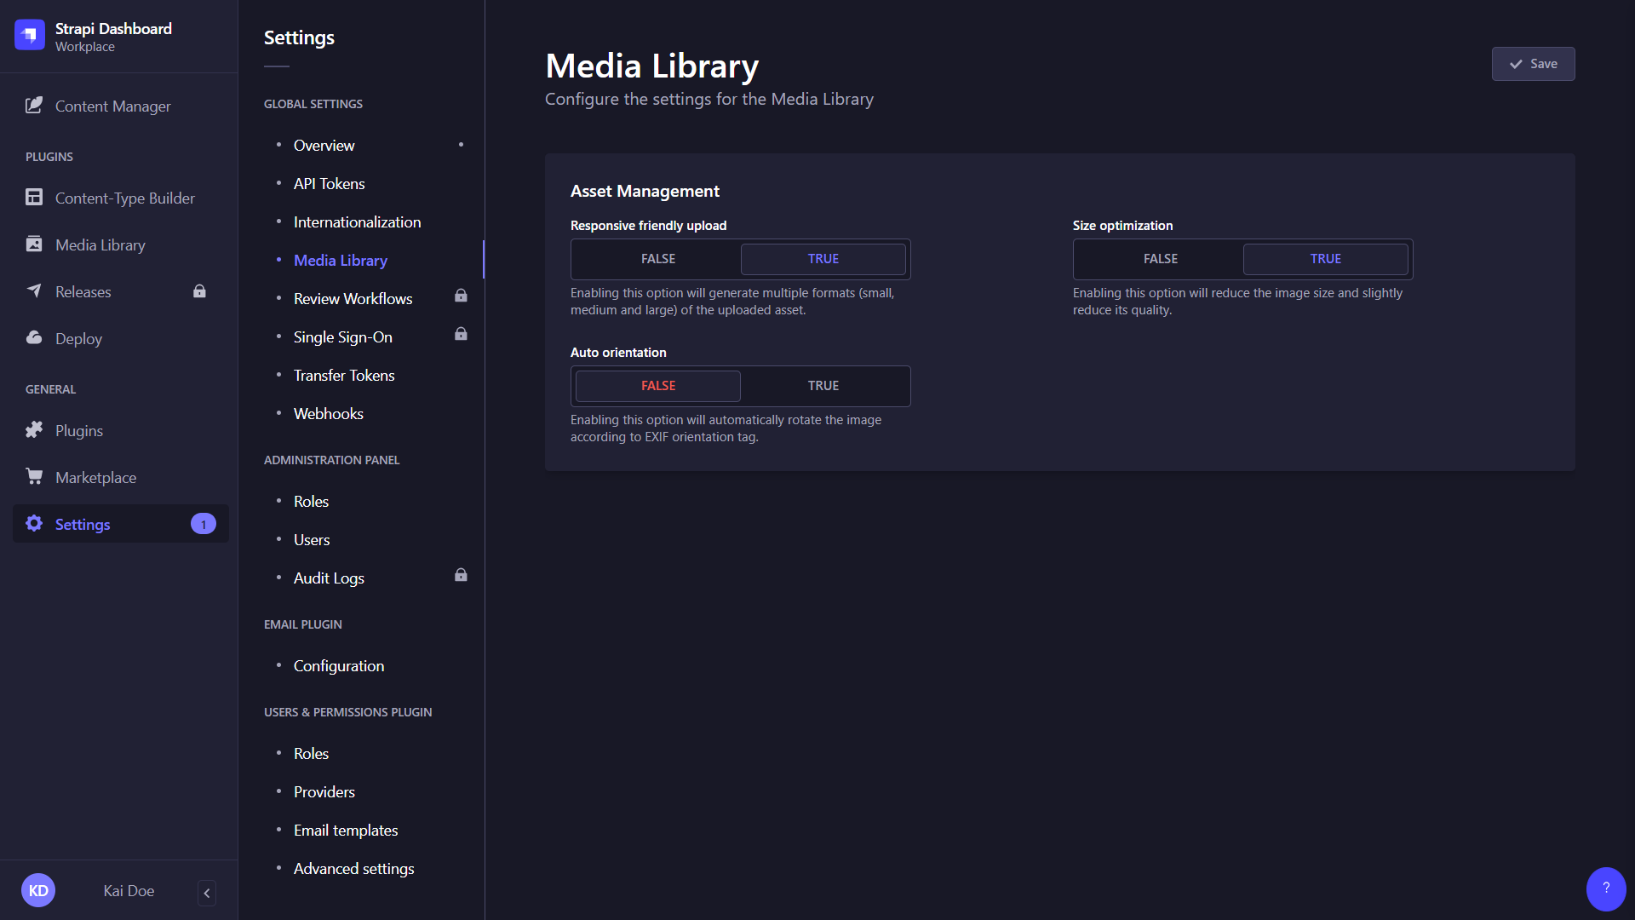Open Email templates settings link
The height and width of the screenshot is (920, 1635).
click(x=345, y=829)
